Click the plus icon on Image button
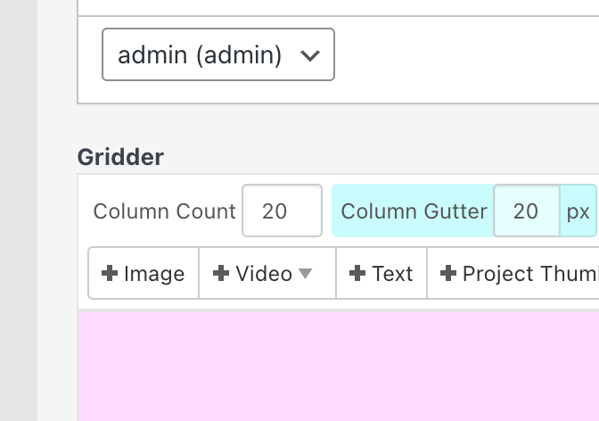Image resolution: width=599 pixels, height=421 pixels. 110,274
